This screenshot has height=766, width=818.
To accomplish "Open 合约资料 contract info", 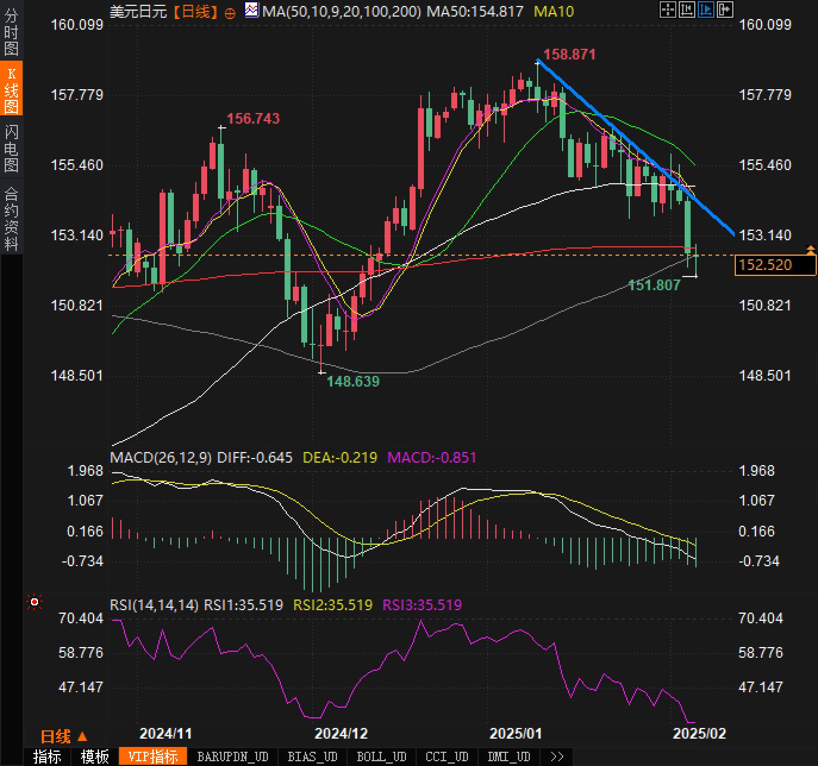I will (11, 218).
